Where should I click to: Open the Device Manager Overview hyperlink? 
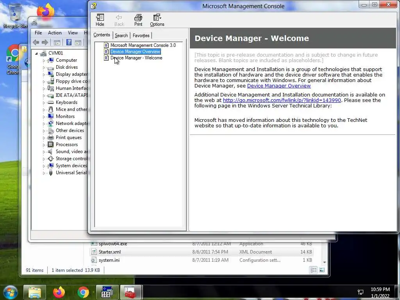click(279, 86)
